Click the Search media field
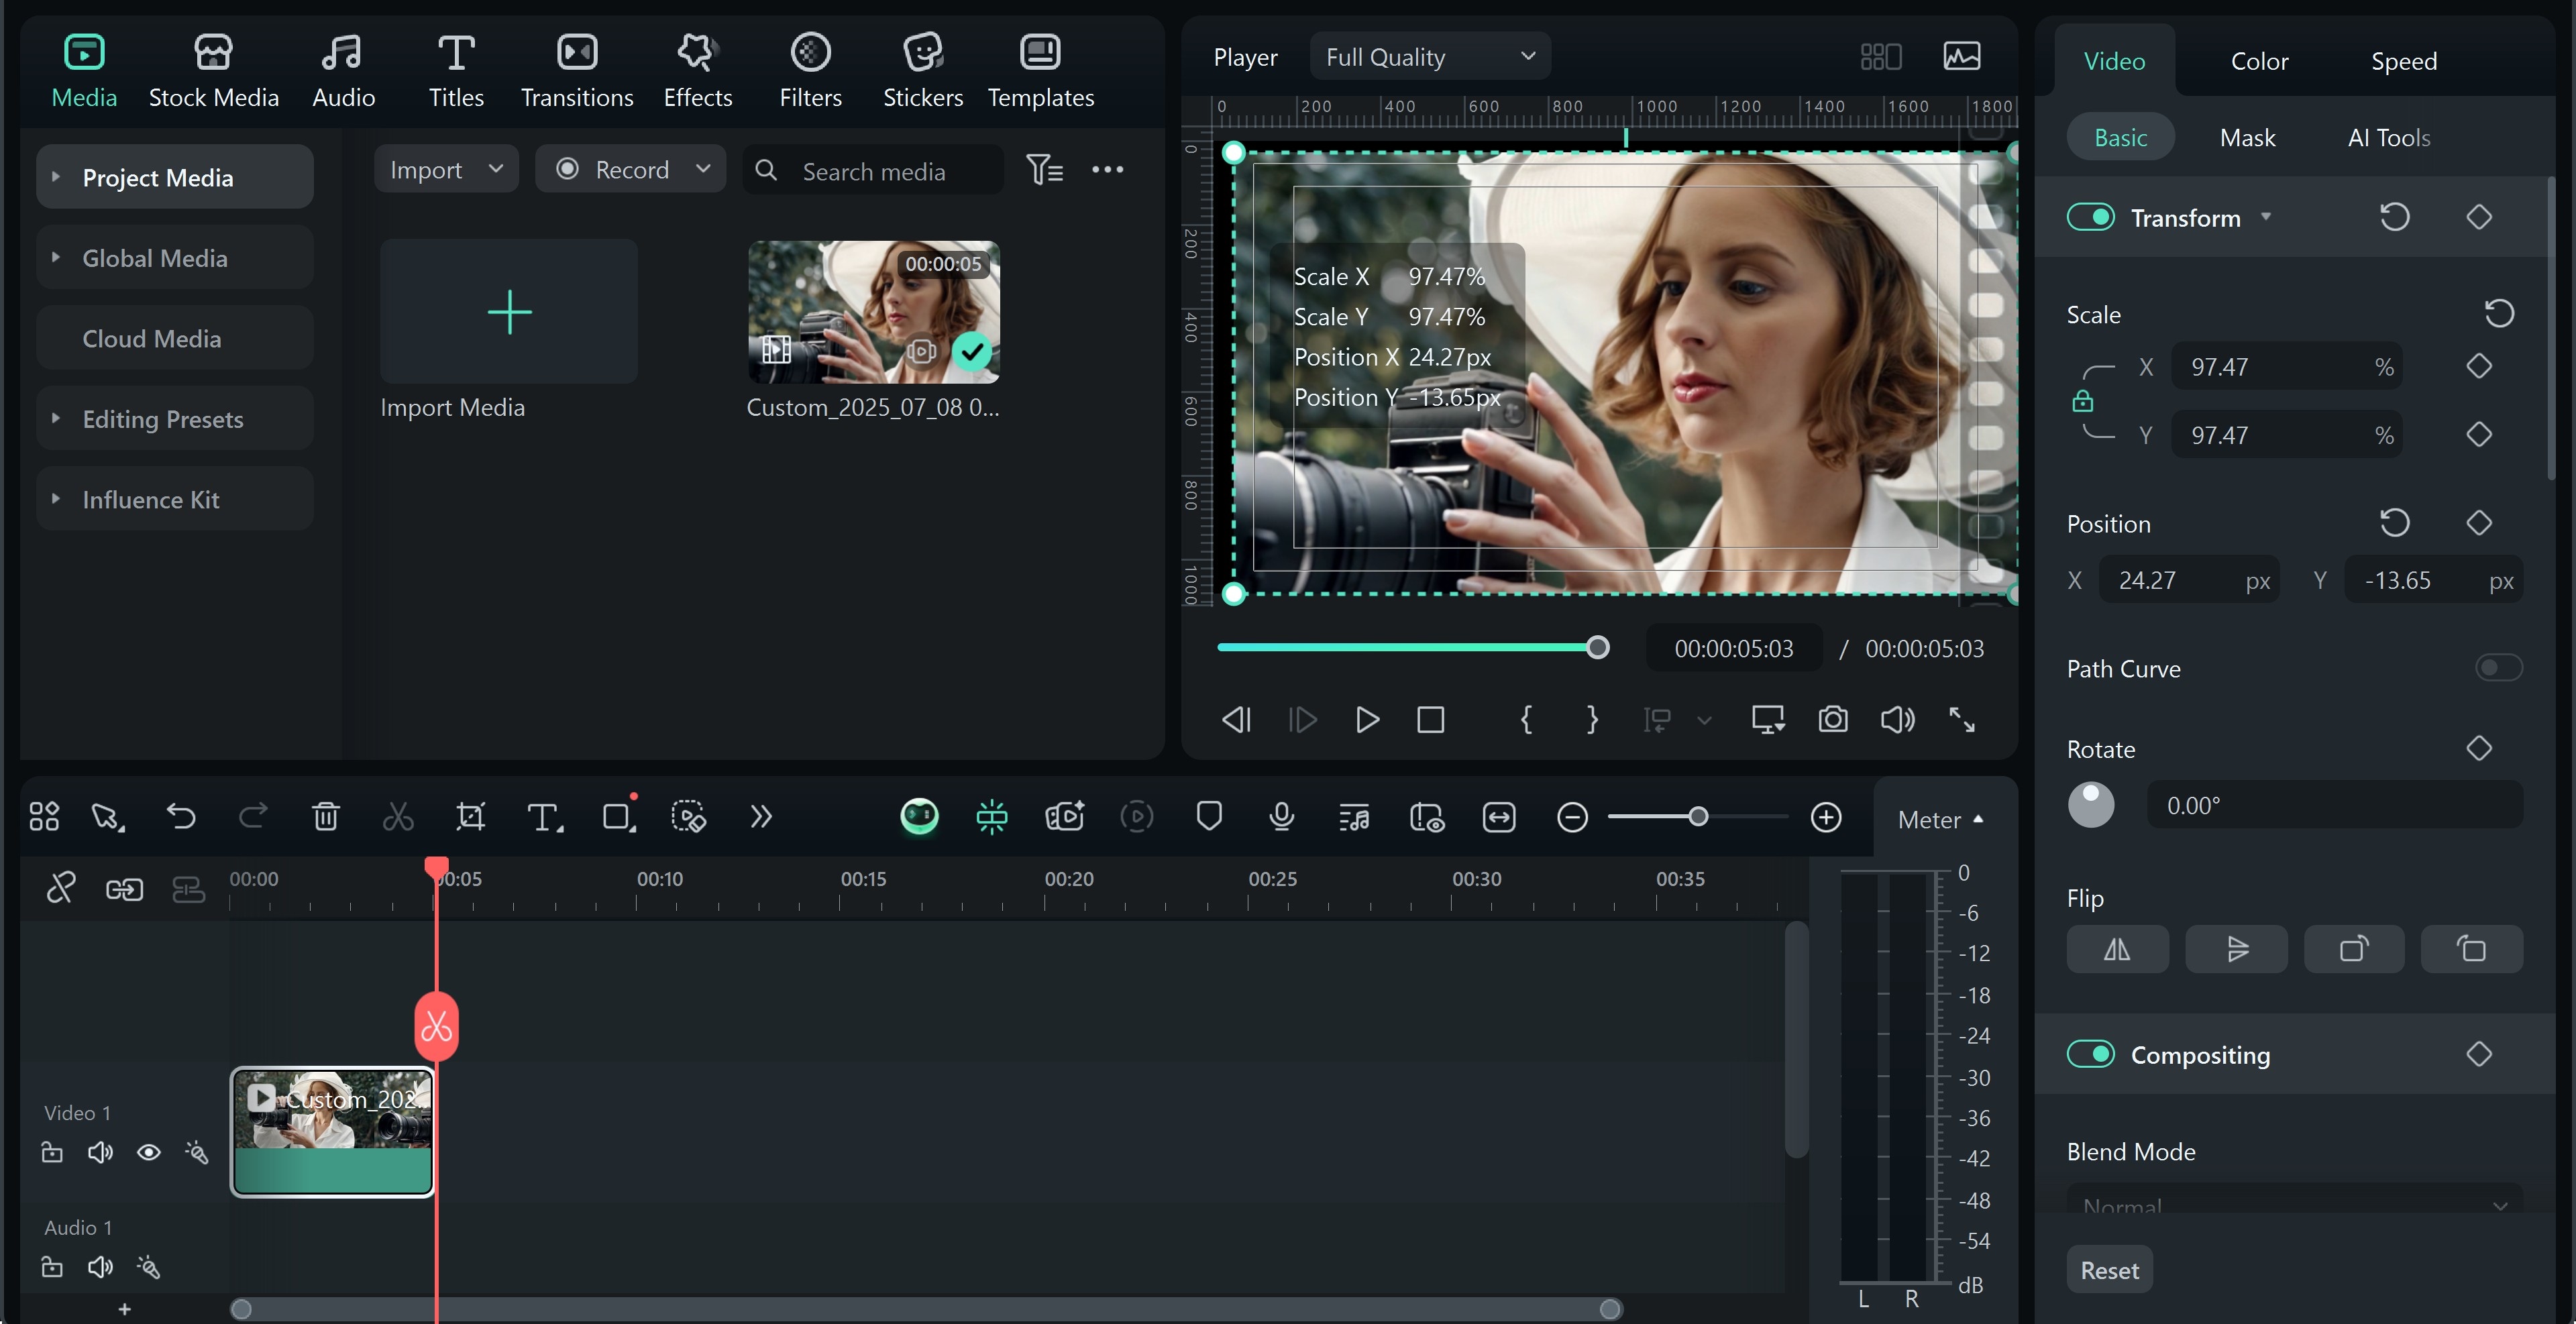This screenshot has height=1324, width=2576. click(873, 170)
